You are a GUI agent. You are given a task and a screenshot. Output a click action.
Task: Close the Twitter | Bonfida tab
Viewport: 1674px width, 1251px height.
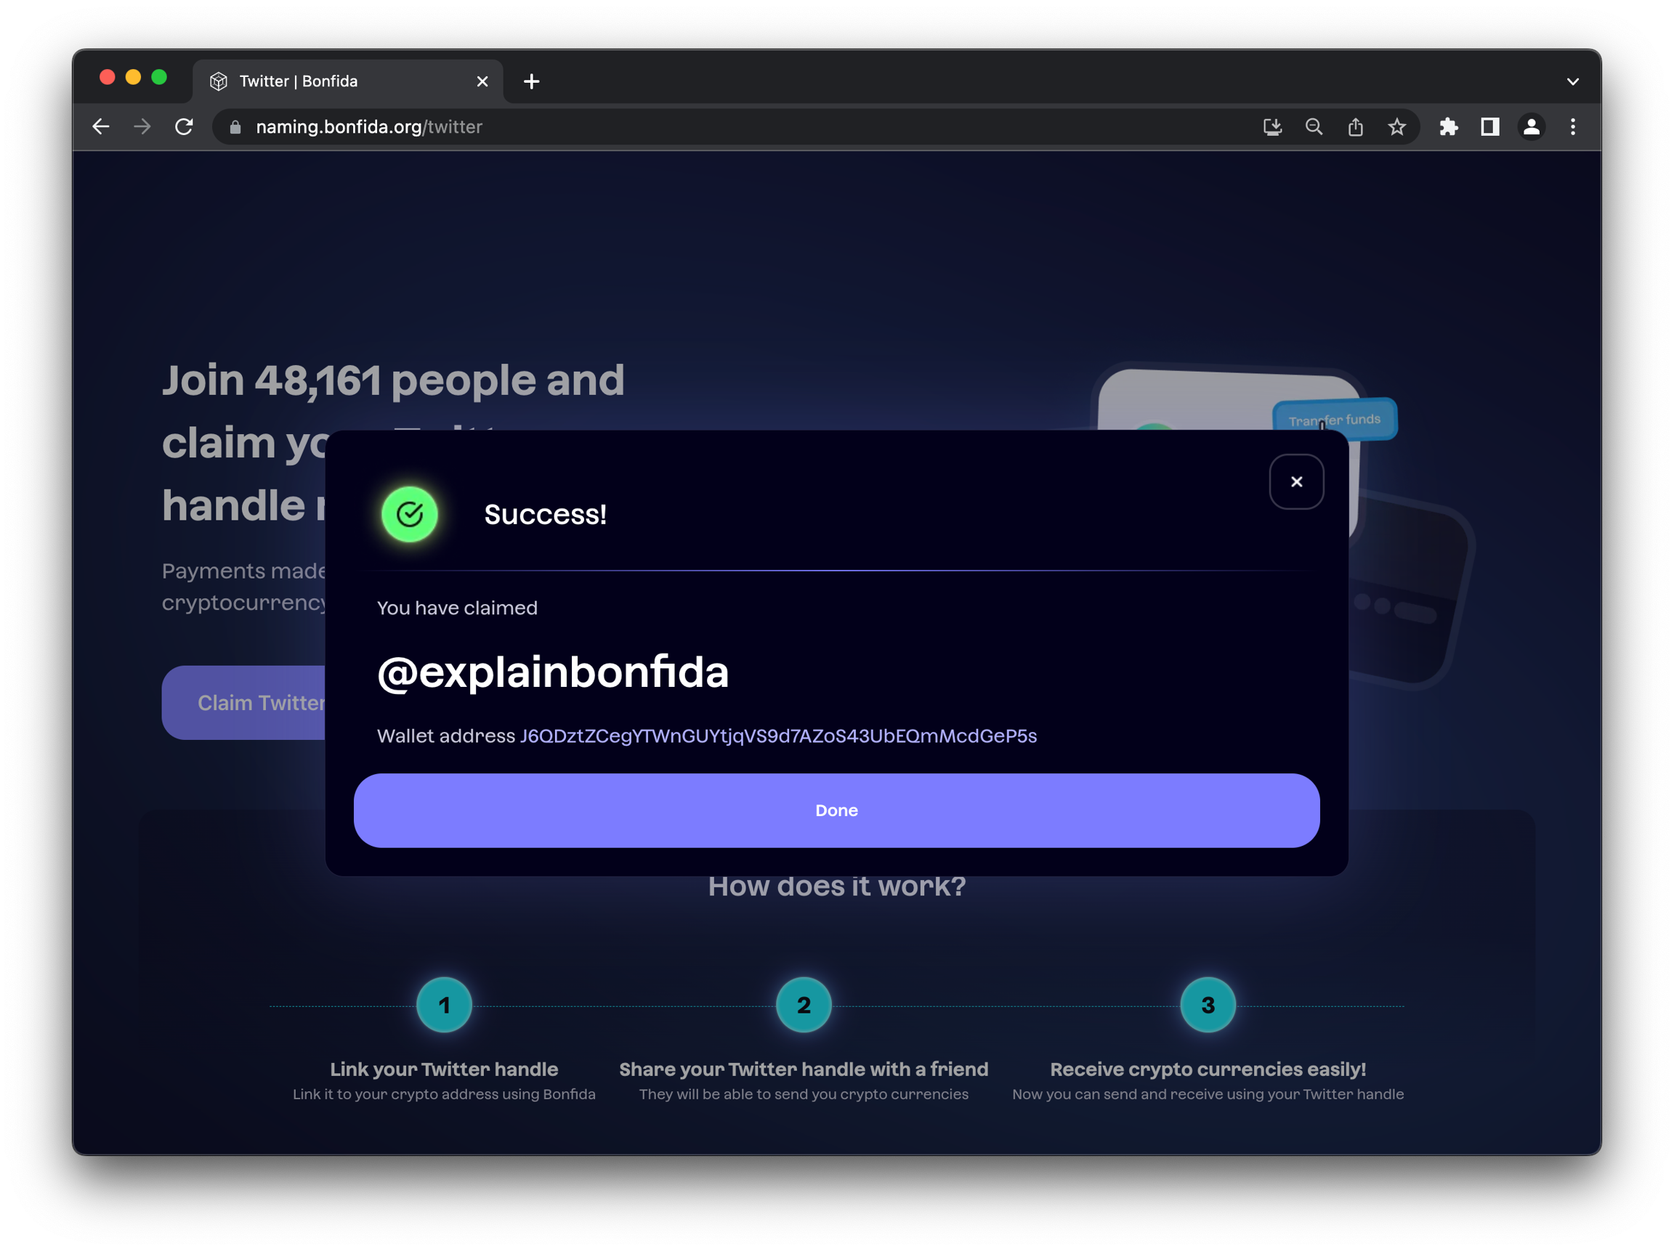click(x=482, y=82)
